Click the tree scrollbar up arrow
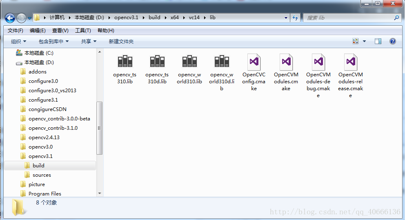The image size is (405, 220). (x=100, y=52)
